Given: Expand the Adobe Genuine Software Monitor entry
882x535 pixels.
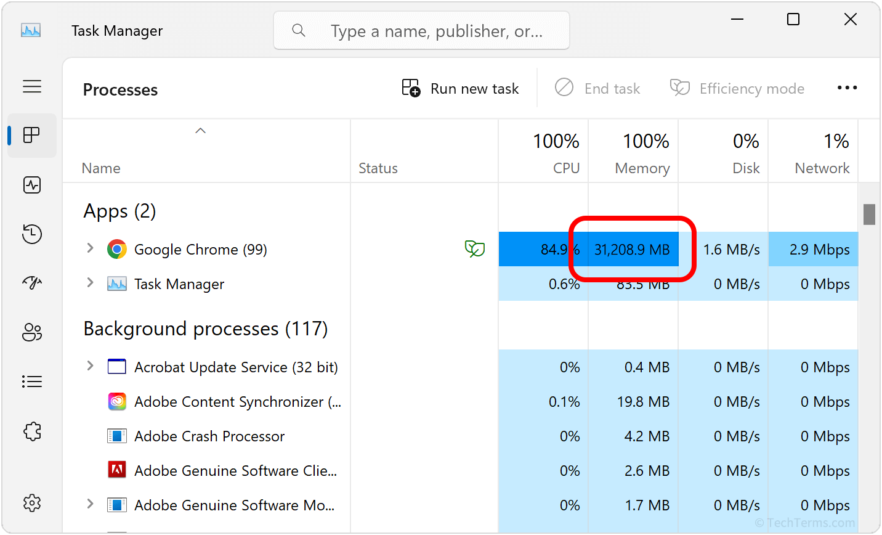Looking at the screenshot, I should (90, 505).
